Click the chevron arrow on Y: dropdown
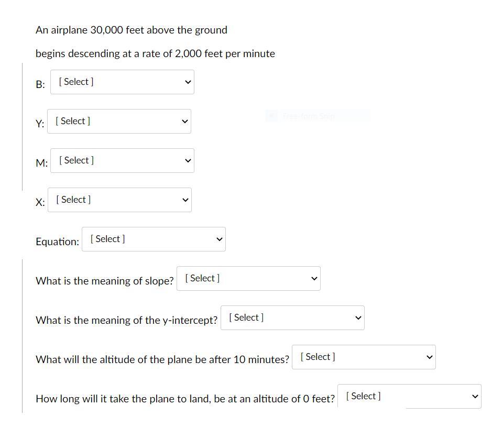 pos(184,122)
